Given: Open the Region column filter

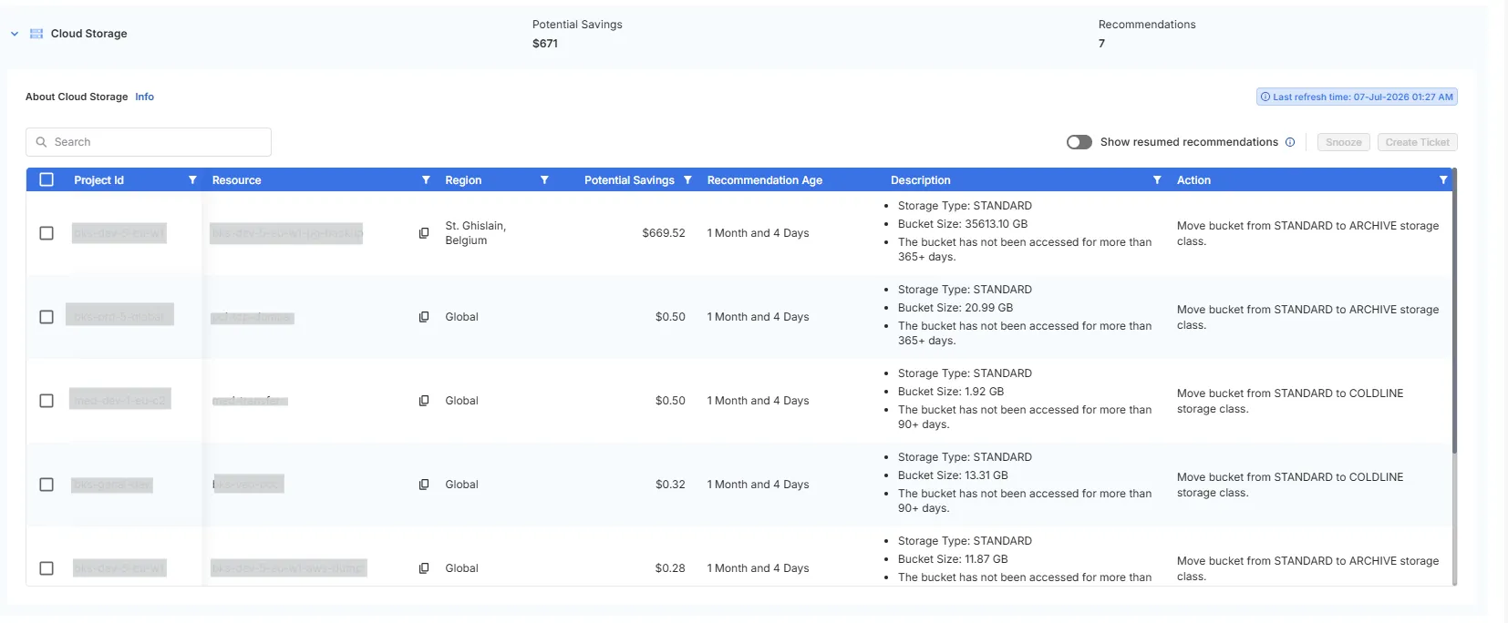Looking at the screenshot, I should (544, 180).
